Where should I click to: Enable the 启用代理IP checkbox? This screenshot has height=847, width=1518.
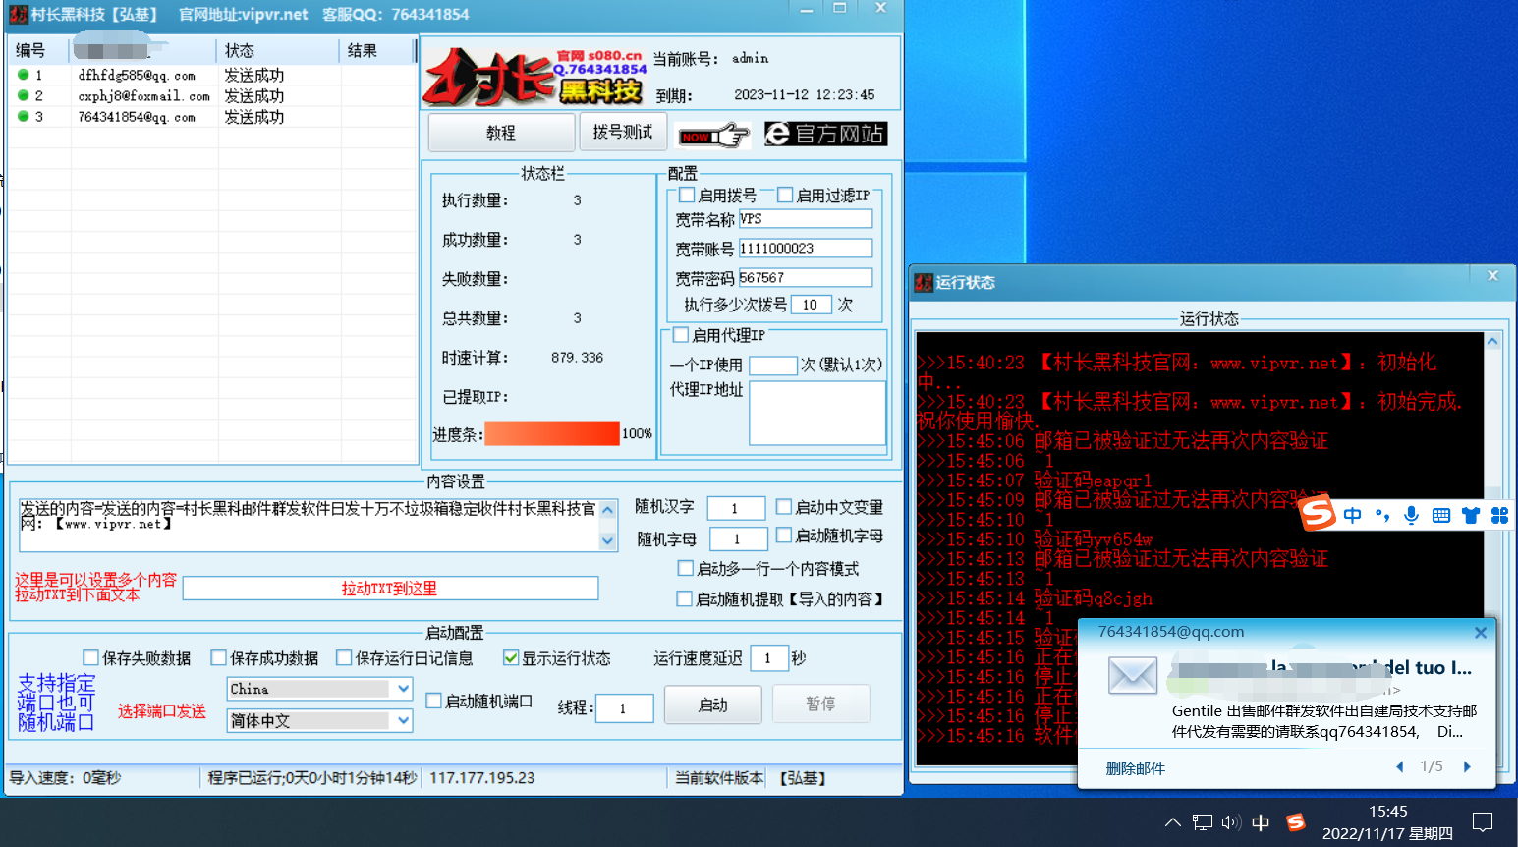point(680,335)
